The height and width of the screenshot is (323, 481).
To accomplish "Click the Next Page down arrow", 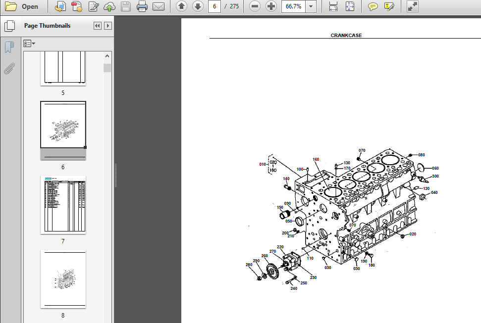I will click(197, 7).
